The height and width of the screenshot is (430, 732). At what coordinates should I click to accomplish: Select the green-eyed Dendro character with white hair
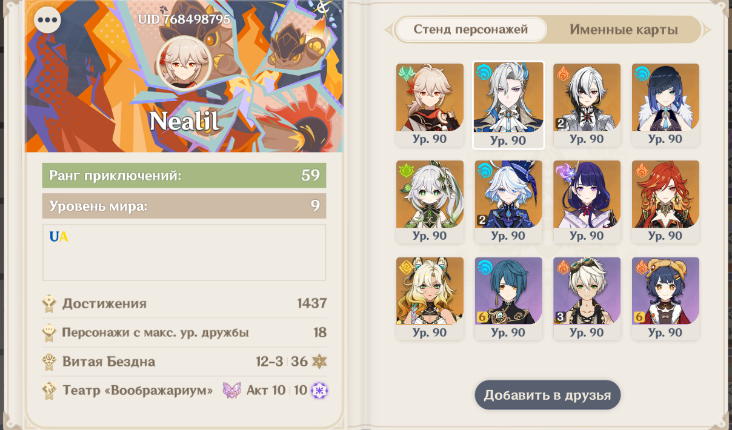coord(430,202)
